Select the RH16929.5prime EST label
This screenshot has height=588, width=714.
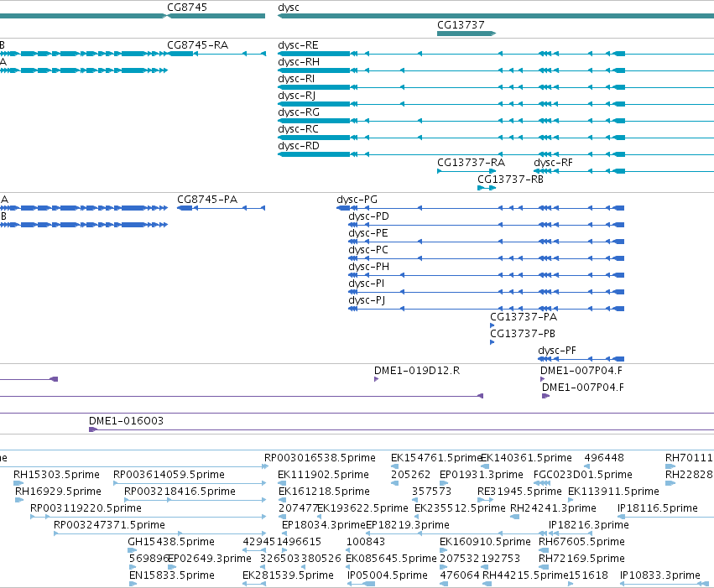(x=58, y=492)
